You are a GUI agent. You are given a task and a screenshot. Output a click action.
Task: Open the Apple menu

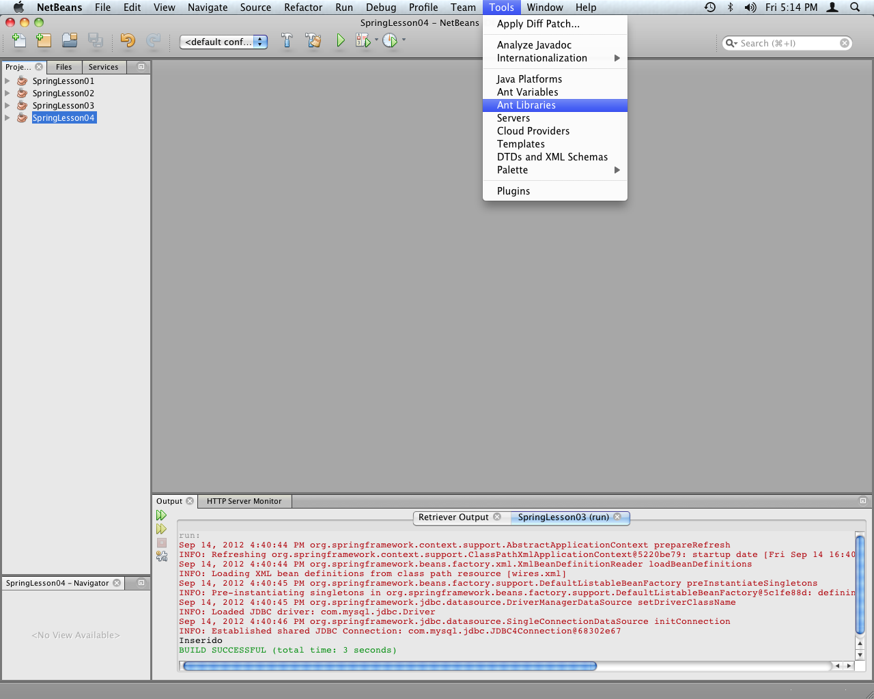click(x=18, y=7)
